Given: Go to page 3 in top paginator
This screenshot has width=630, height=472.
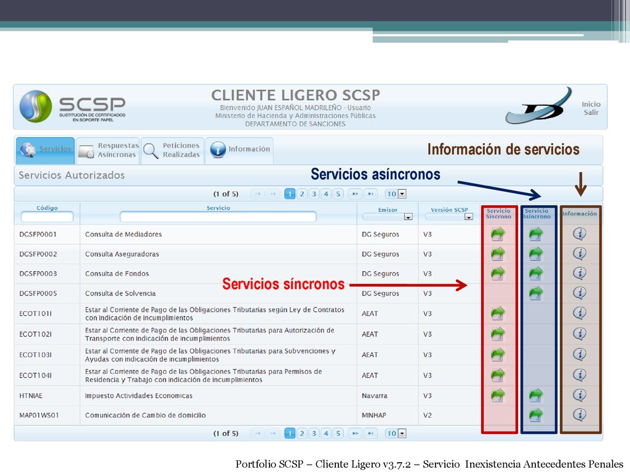Looking at the screenshot, I should point(314,194).
